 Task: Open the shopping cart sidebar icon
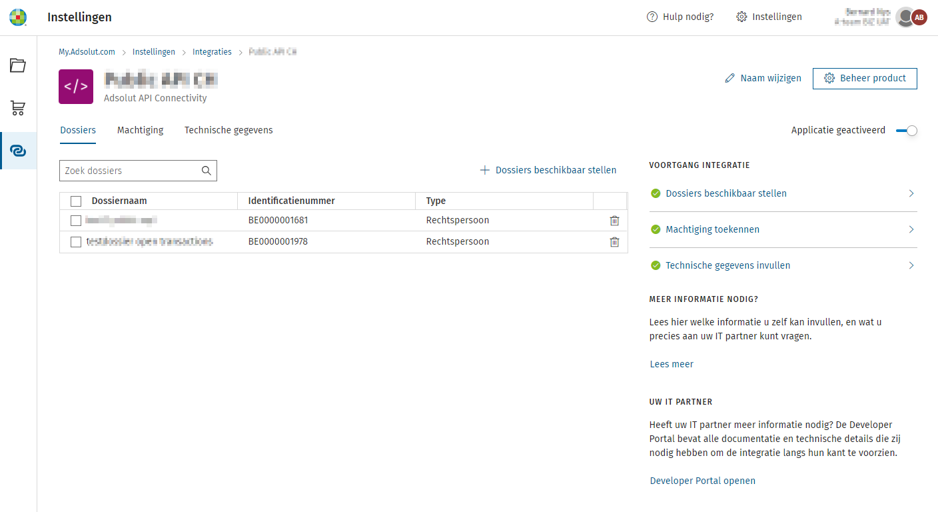[x=18, y=108]
